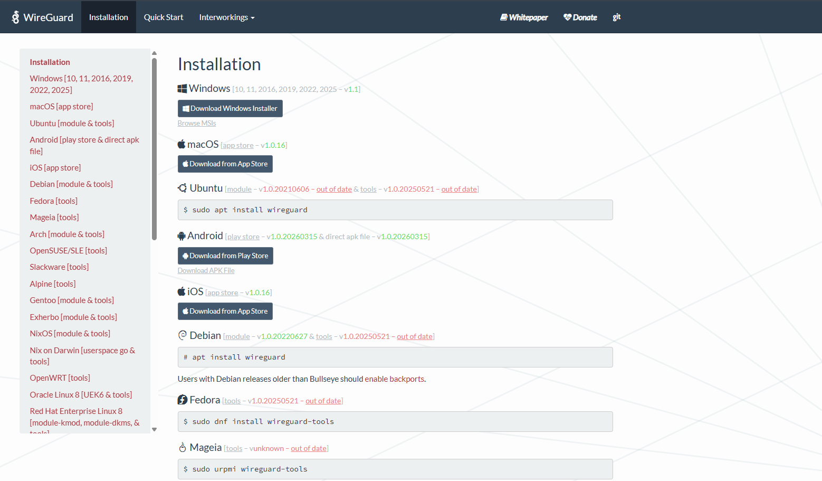Screen dimensions: 822x481
Task: Download iOS app from App Store button
Action: point(225,311)
